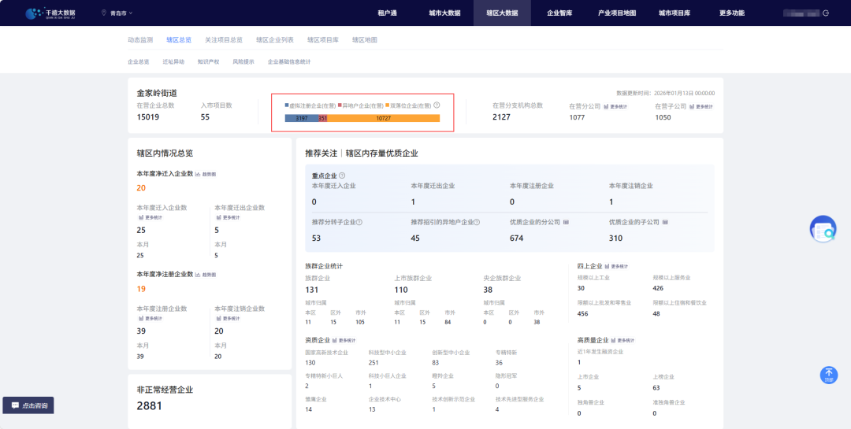Click the 族群企业 count 131
Image resolution: width=851 pixels, height=429 pixels.
[311, 290]
